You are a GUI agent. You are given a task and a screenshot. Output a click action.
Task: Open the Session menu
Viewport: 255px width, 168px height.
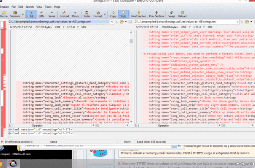pos(4,7)
